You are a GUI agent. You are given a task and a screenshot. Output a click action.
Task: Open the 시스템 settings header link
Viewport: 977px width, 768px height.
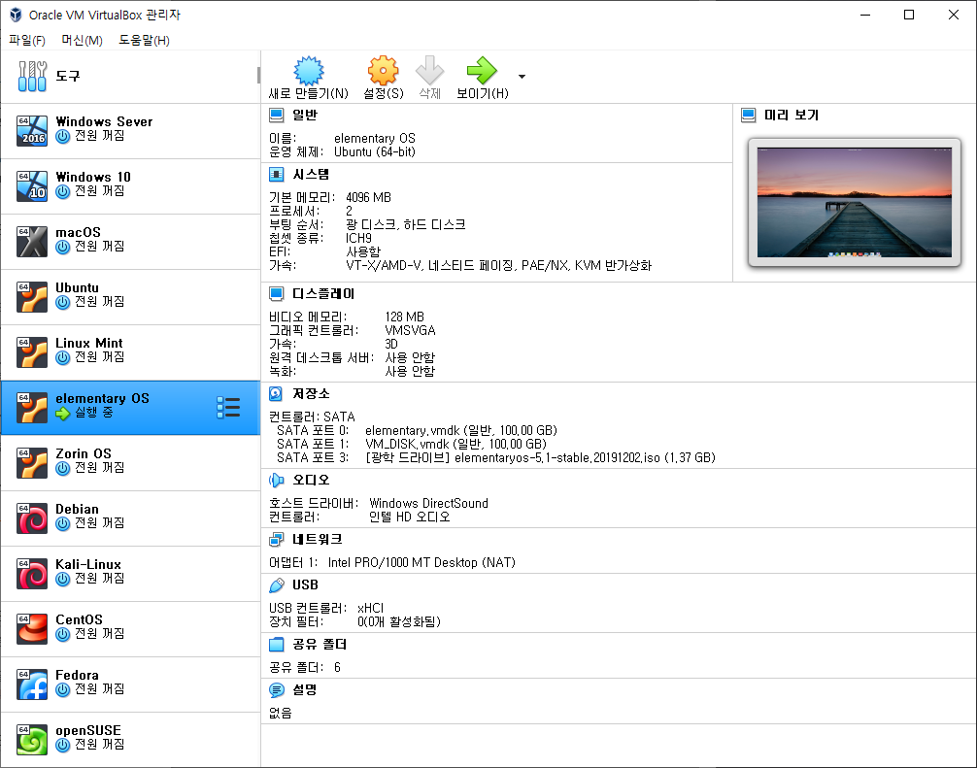click(311, 175)
